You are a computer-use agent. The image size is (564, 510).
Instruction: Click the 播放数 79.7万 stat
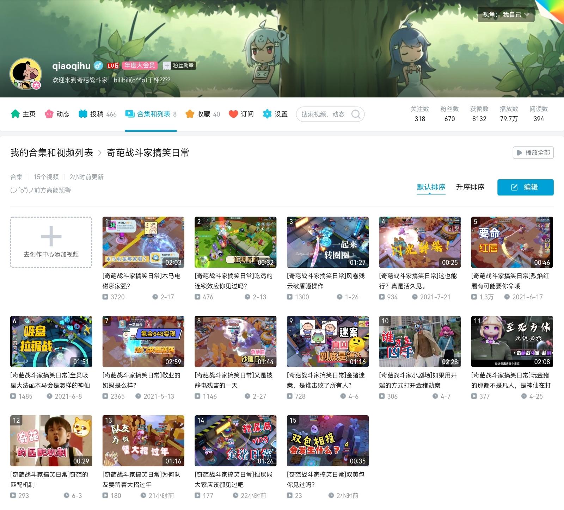(509, 114)
